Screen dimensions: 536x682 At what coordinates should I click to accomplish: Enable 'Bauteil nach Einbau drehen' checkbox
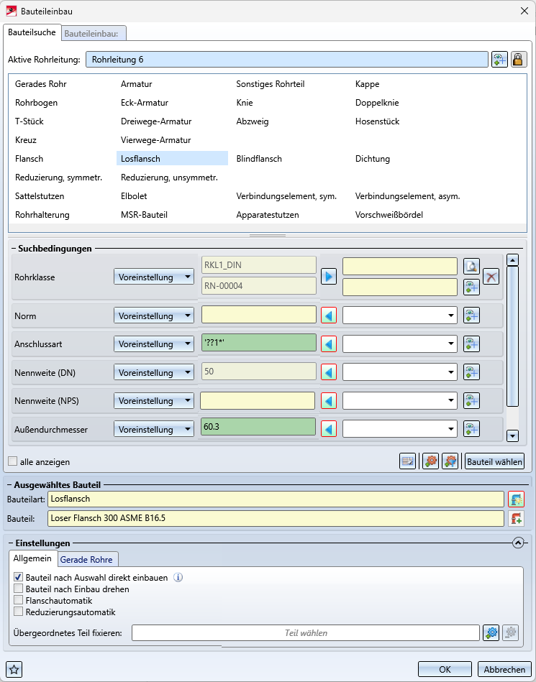point(18,589)
